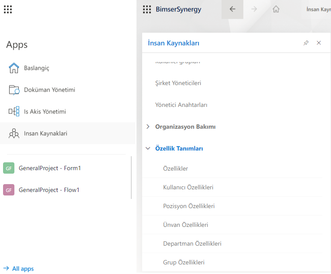Select Şirket Yöneticileri menu item

(x=178, y=83)
